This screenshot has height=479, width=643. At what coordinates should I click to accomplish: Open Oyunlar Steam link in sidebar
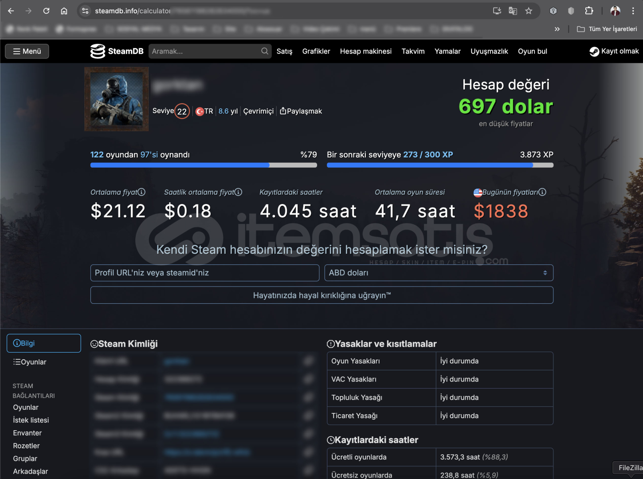[x=26, y=407]
